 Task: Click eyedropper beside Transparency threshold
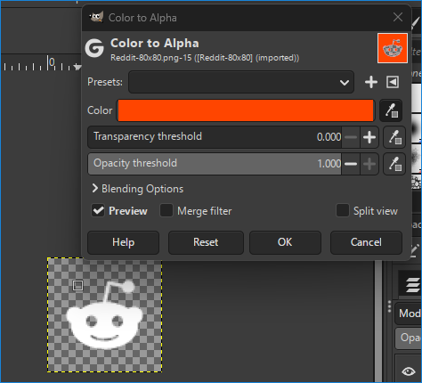(x=394, y=137)
